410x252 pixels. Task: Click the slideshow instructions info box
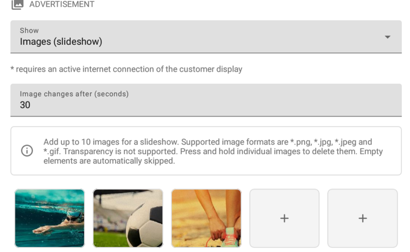click(x=205, y=151)
